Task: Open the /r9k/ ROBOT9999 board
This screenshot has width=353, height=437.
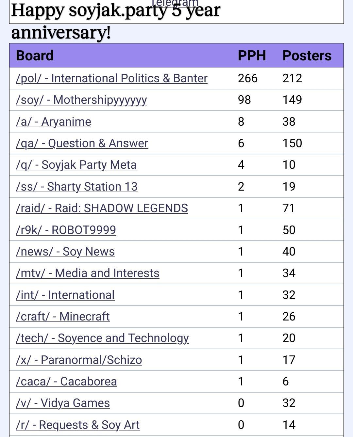Action: [x=66, y=230]
